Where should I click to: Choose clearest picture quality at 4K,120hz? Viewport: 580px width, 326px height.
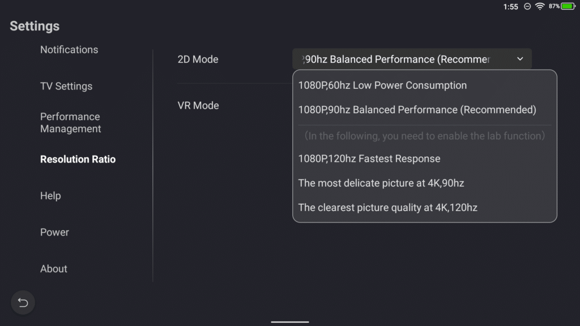pyautogui.click(x=387, y=207)
